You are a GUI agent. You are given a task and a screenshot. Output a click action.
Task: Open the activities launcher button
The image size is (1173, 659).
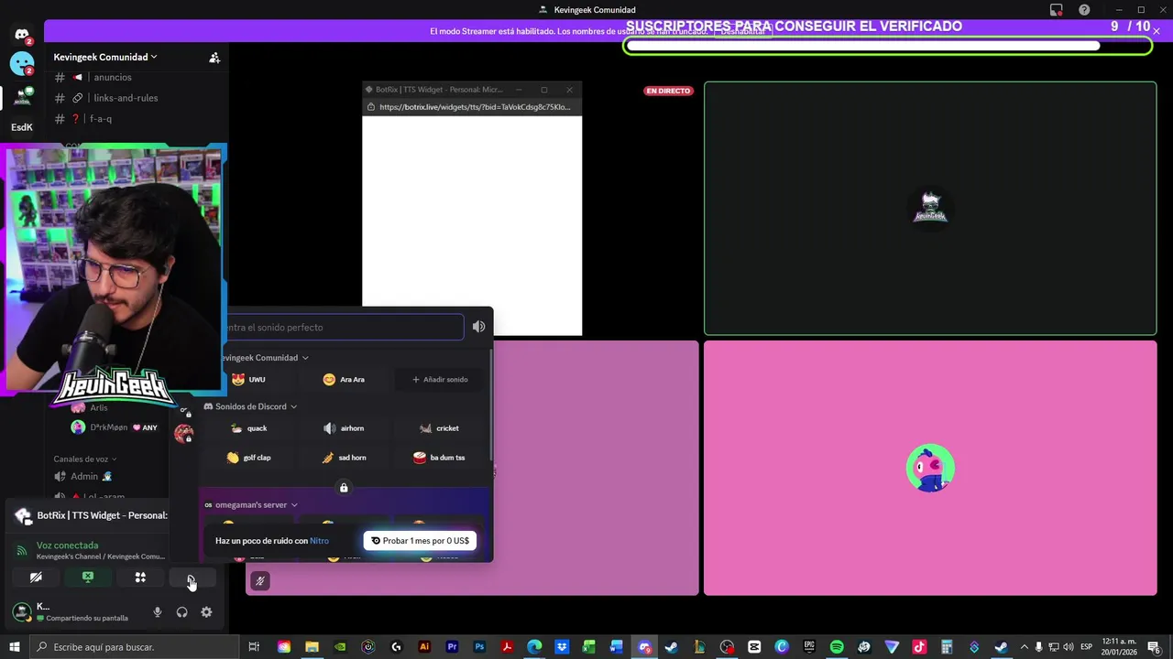[x=140, y=578]
